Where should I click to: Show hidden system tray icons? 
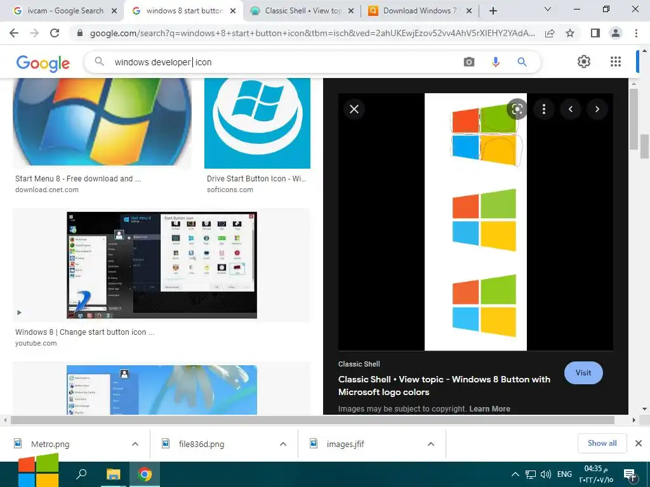(x=515, y=474)
